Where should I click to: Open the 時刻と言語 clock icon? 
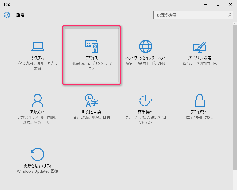point(91,101)
